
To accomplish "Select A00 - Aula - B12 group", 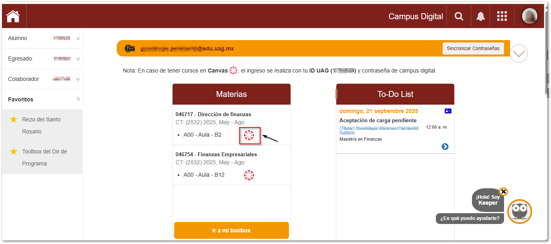I will point(204,175).
